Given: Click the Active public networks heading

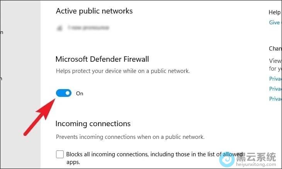Looking at the screenshot, I should (x=94, y=11).
